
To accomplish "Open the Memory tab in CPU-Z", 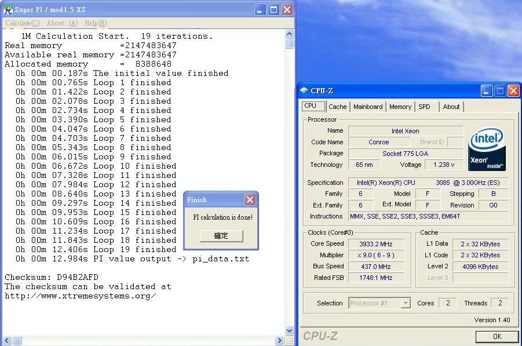I will click(400, 107).
